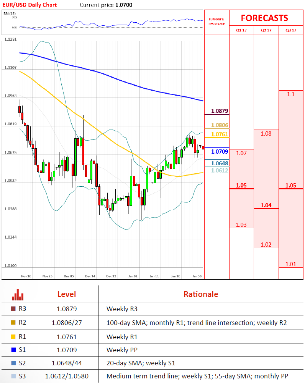Click the RSI (14) indicator label

pyautogui.click(x=10, y=13)
